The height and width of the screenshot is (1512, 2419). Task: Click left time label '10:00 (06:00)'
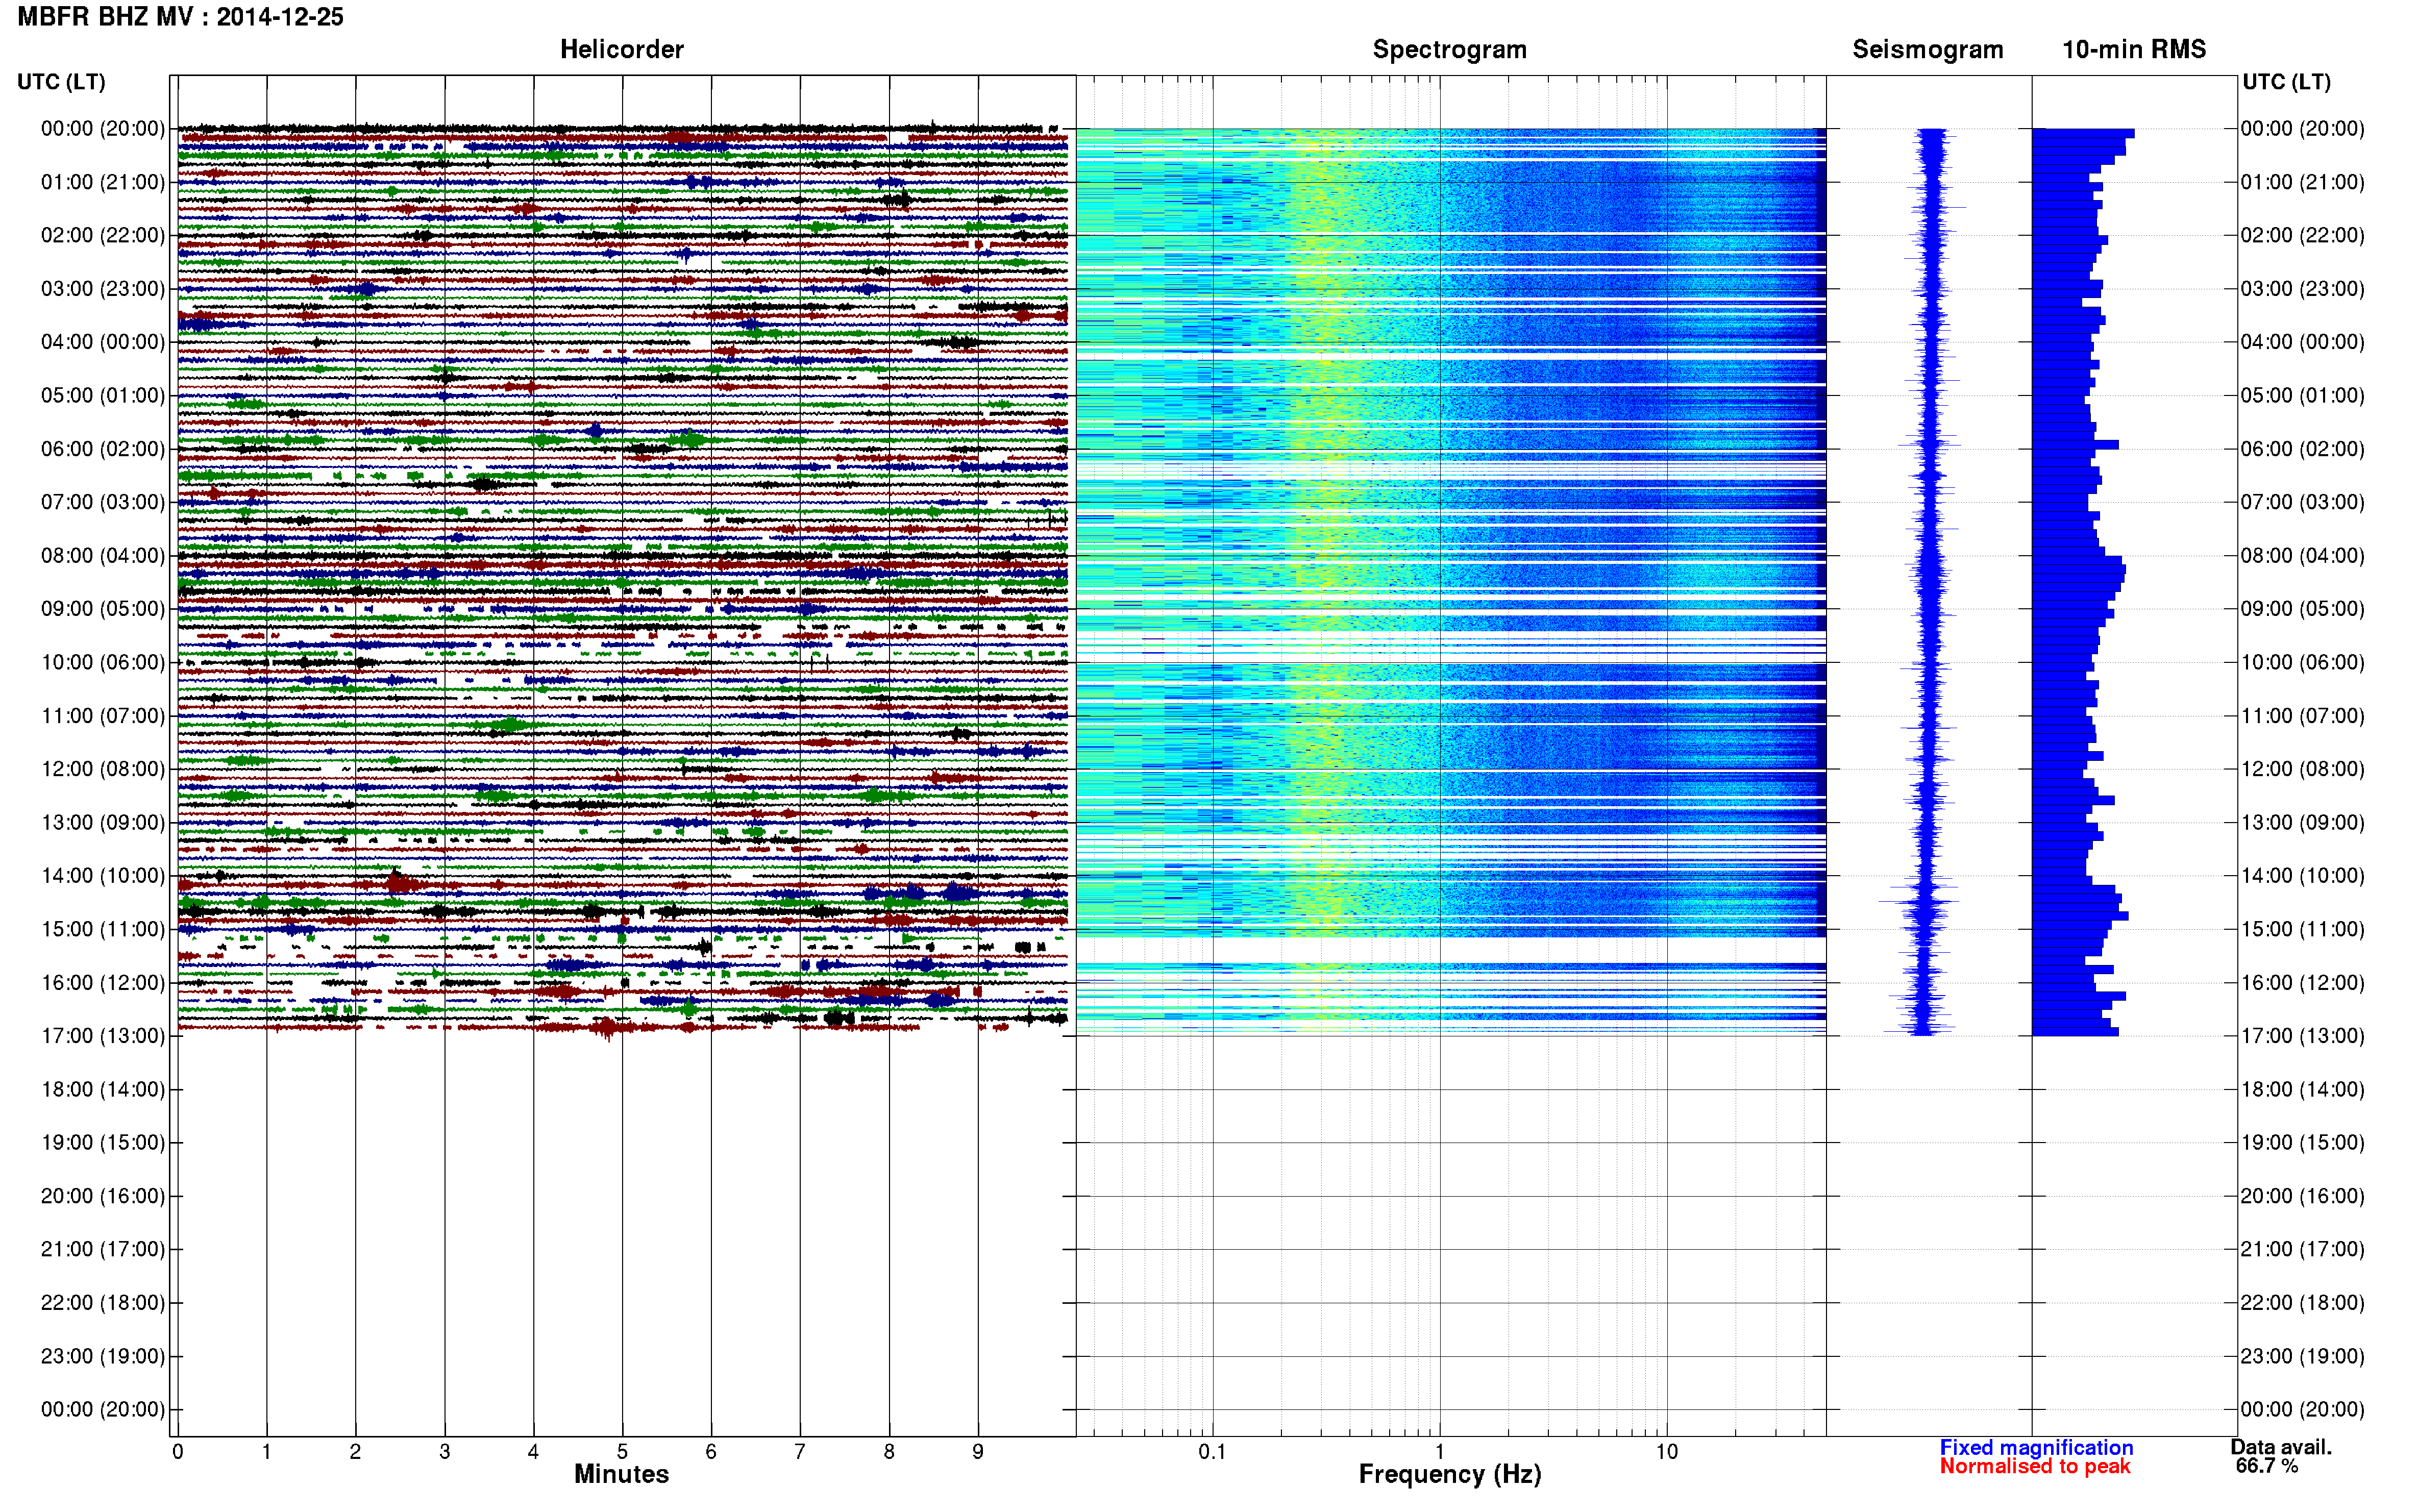103,662
